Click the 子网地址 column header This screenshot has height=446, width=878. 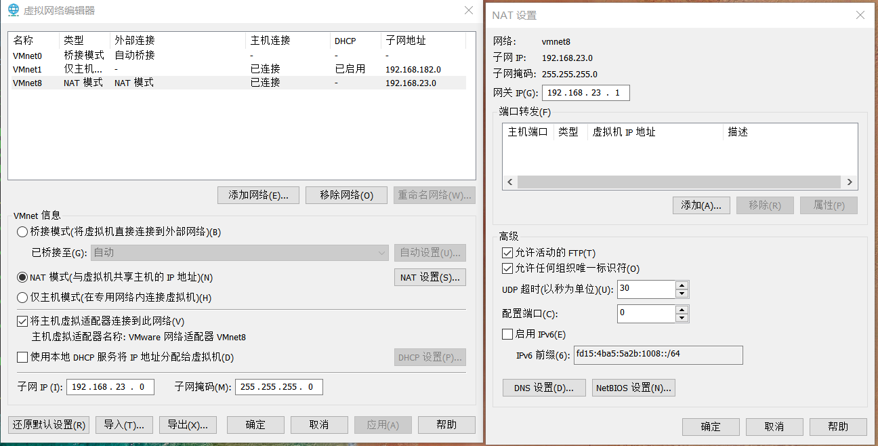pyautogui.click(x=423, y=41)
